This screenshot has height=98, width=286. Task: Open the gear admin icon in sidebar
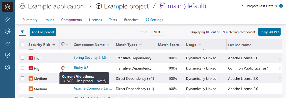[x=7, y=67]
